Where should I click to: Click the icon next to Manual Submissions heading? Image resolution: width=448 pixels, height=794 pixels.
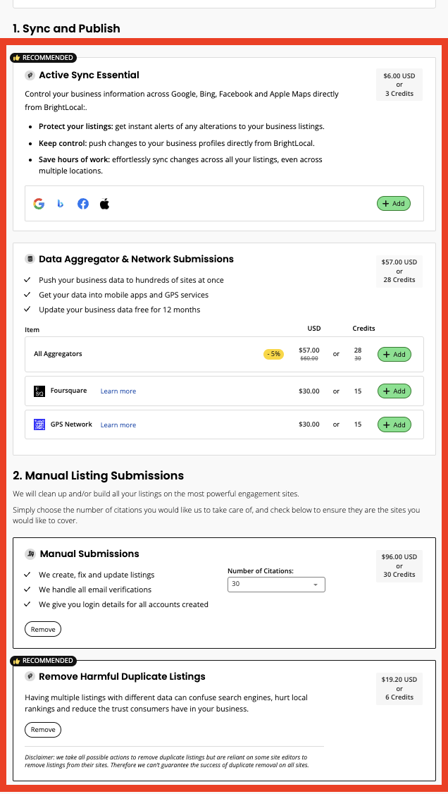coord(29,554)
